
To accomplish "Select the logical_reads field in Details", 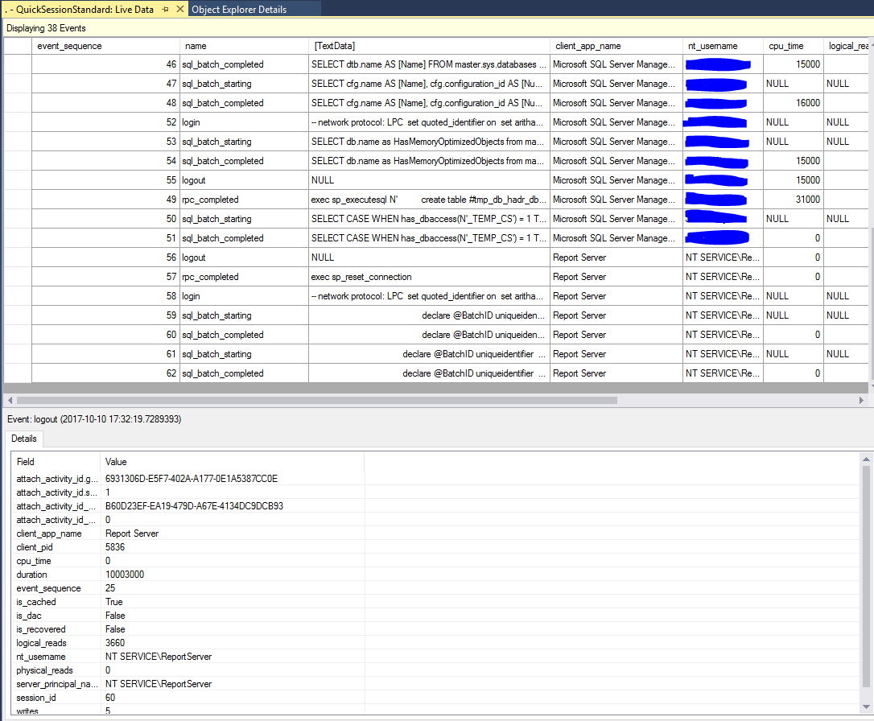I will [41, 643].
